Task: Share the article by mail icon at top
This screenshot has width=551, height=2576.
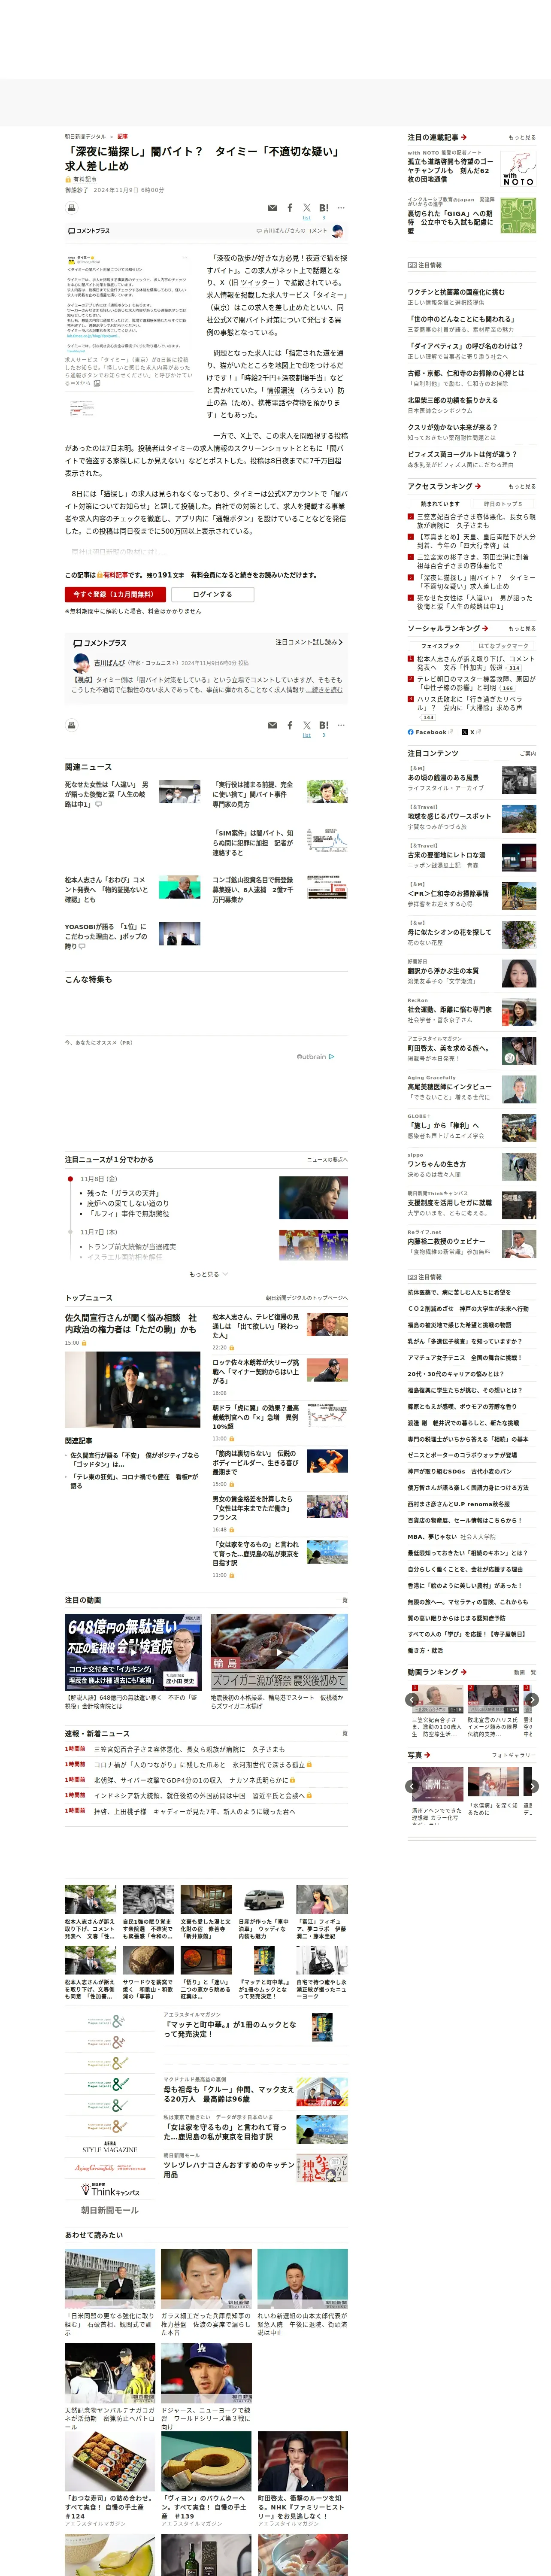Action: pyautogui.click(x=272, y=208)
